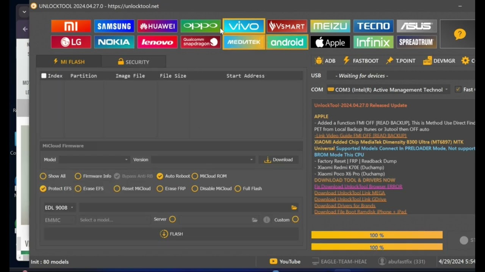485x272 pixels.
Task: Select the MiCloud ROM option
Action: coord(209,176)
